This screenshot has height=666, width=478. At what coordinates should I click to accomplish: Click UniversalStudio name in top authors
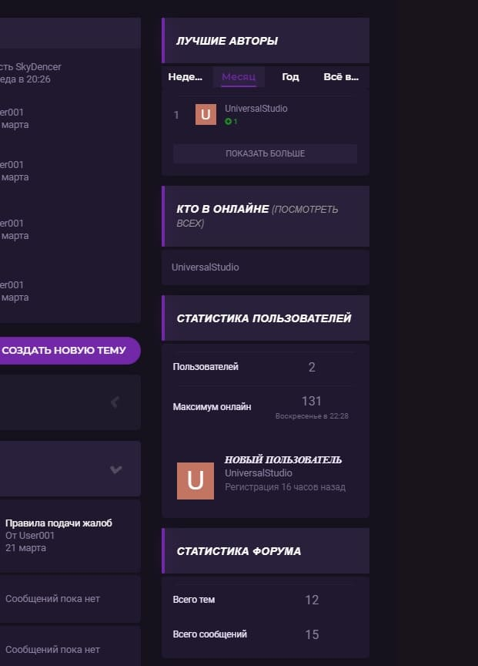pyautogui.click(x=256, y=109)
